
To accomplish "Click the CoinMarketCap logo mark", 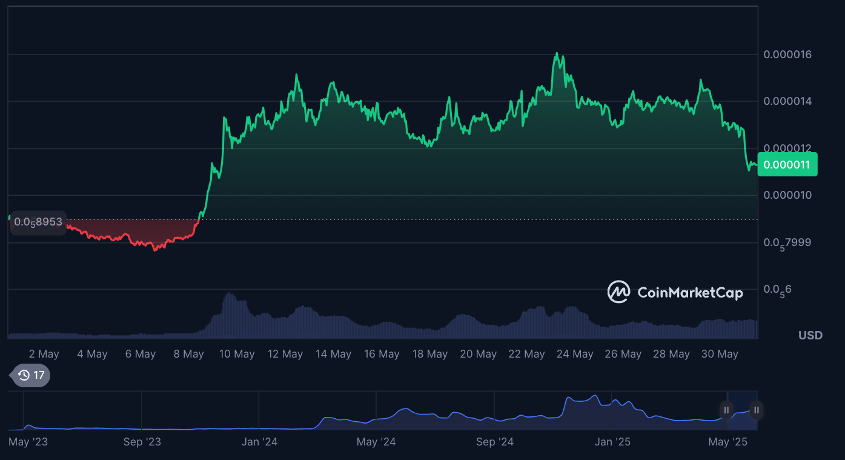I will (618, 293).
